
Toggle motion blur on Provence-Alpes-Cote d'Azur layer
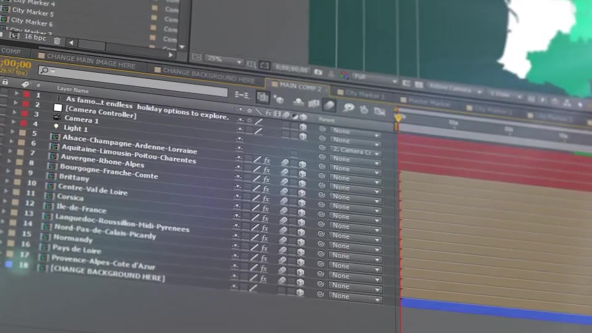tap(282, 280)
